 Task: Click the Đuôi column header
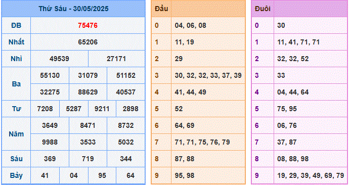263,9
